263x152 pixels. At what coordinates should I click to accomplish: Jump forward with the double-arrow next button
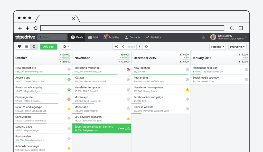(146, 46)
